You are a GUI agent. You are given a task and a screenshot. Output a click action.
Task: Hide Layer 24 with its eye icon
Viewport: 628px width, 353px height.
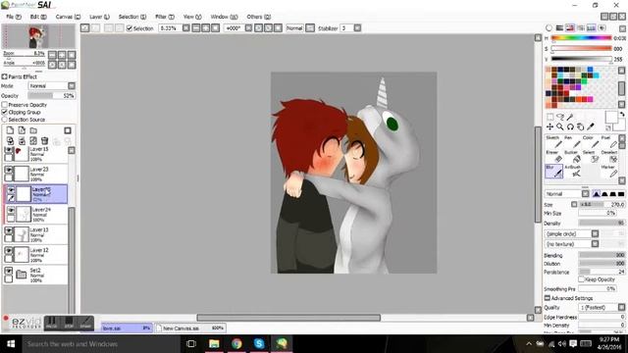(x=11, y=211)
